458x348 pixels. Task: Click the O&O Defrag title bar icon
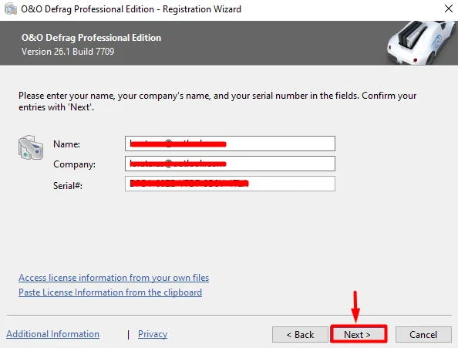coord(11,8)
